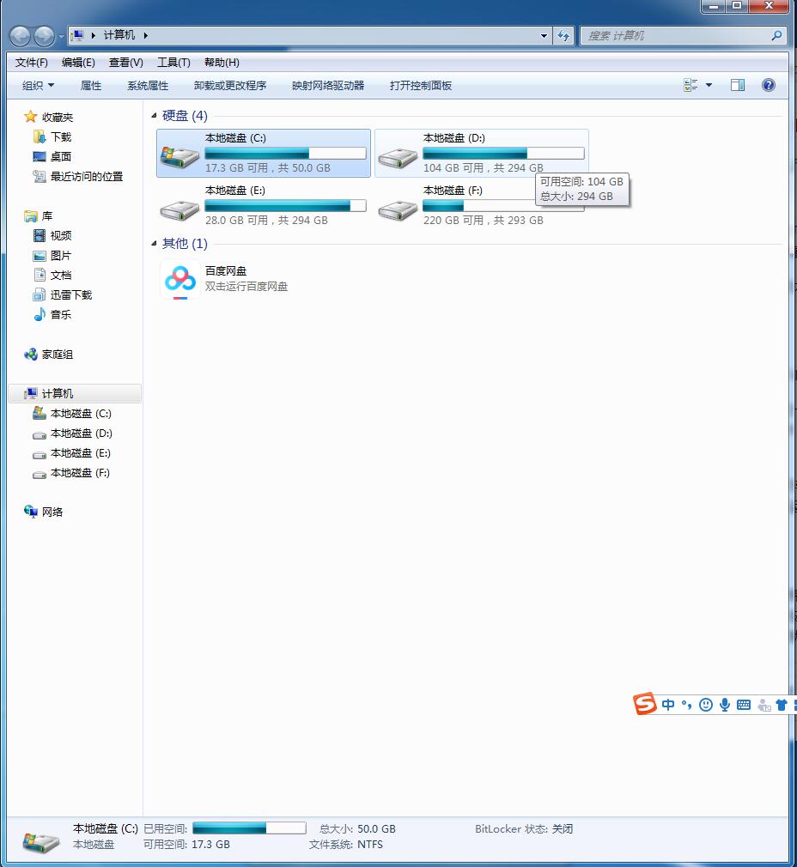Open the help question mark icon
Image resolution: width=797 pixels, height=867 pixels.
pyautogui.click(x=769, y=85)
